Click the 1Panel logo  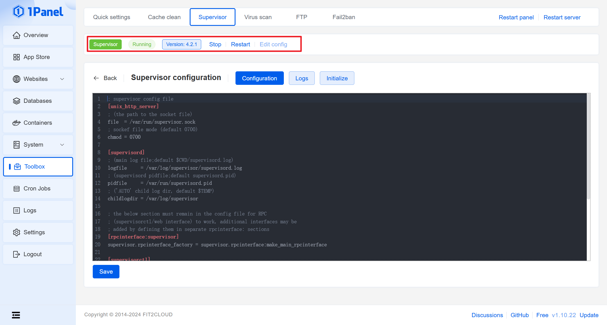pyautogui.click(x=38, y=12)
